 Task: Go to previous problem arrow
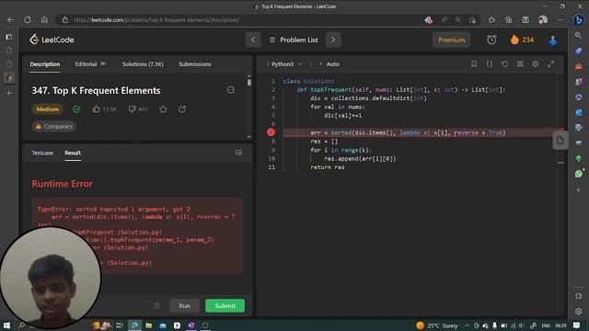(253, 40)
